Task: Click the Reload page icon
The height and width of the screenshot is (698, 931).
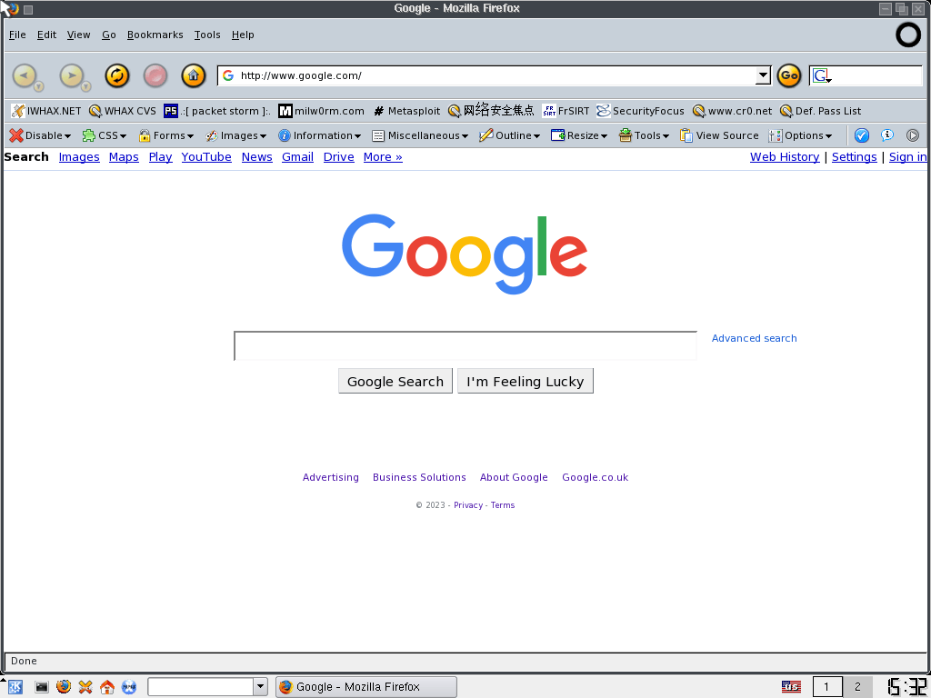Action: pos(117,75)
